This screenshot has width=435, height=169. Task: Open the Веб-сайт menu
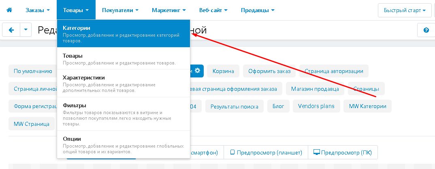pyautogui.click(x=213, y=10)
